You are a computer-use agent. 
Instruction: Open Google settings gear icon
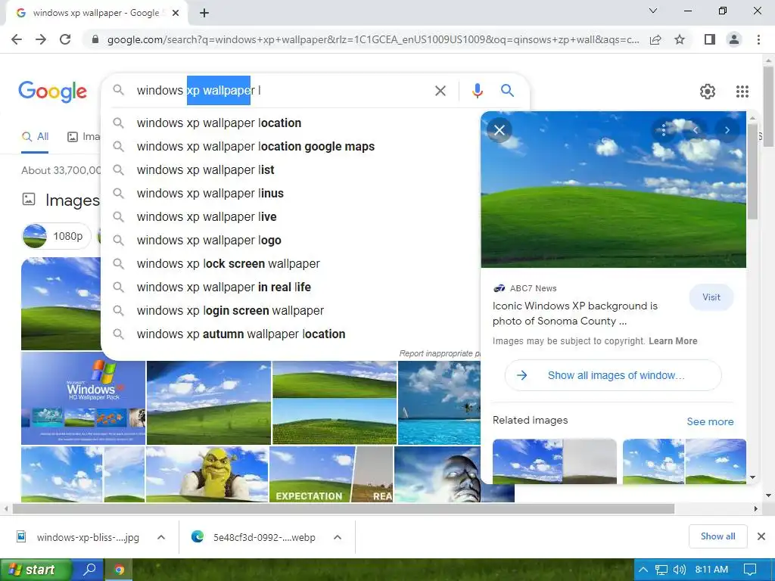[x=708, y=92]
